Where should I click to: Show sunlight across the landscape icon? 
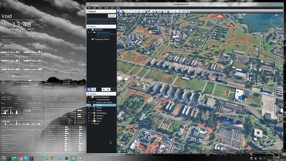(x=154, y=11)
